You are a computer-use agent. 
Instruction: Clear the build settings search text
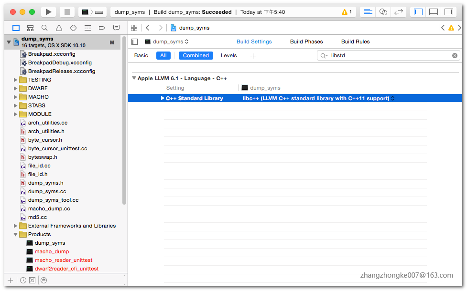click(455, 56)
